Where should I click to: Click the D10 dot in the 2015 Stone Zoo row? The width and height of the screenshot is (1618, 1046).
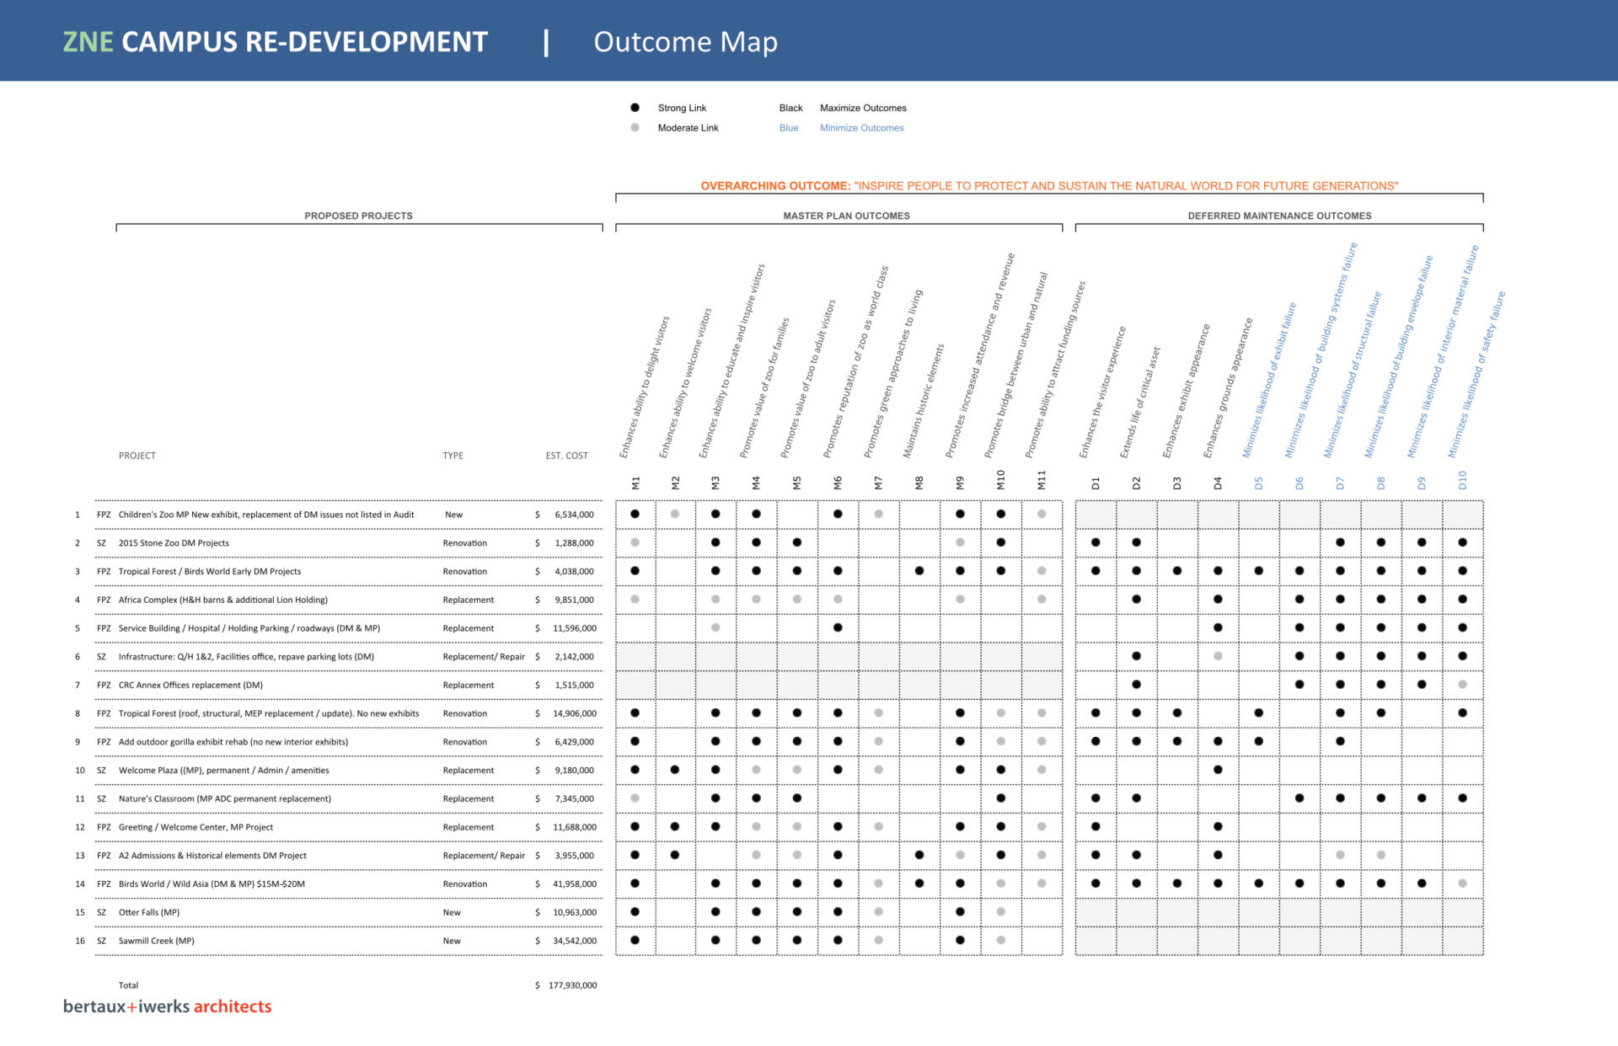tap(1462, 543)
